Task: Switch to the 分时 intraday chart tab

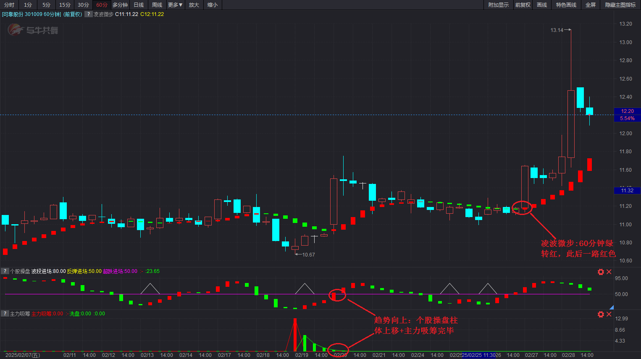Action: pyautogui.click(x=9, y=5)
